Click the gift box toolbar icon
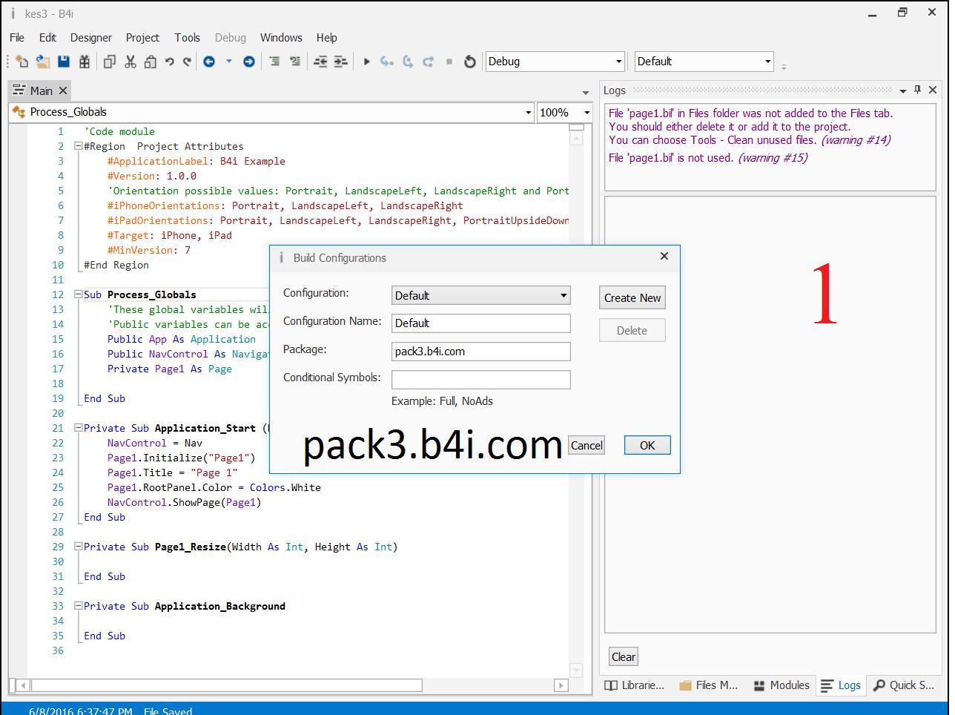This screenshot has width=955, height=715. (x=85, y=62)
